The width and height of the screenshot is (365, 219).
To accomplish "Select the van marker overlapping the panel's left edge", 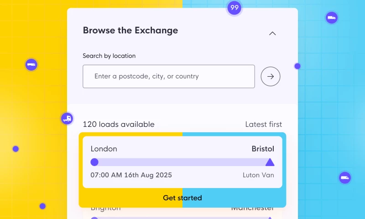I will 67,119.
